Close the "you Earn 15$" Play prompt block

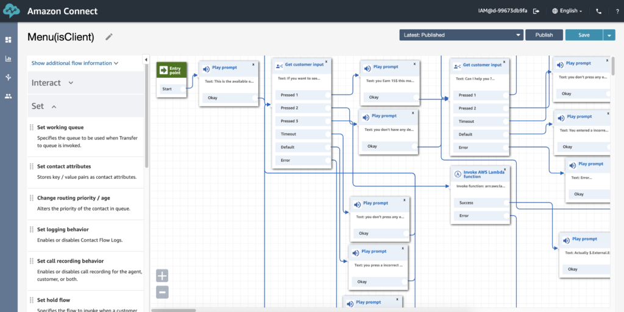tap(414, 63)
